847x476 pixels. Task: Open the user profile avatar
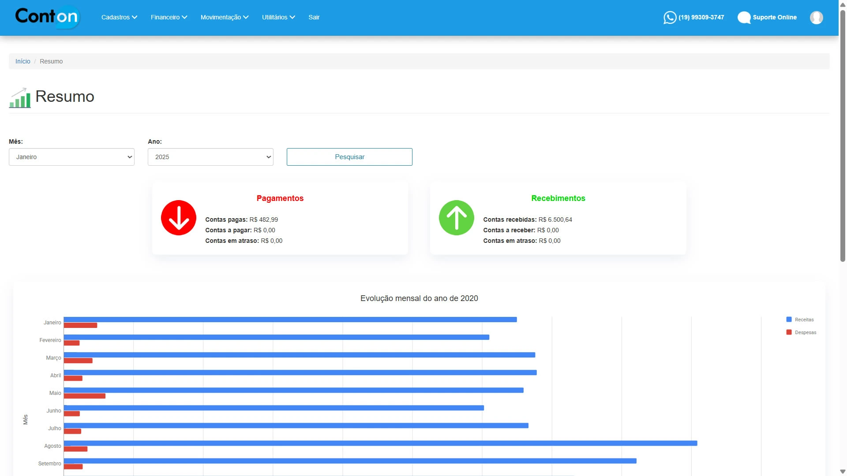click(816, 18)
